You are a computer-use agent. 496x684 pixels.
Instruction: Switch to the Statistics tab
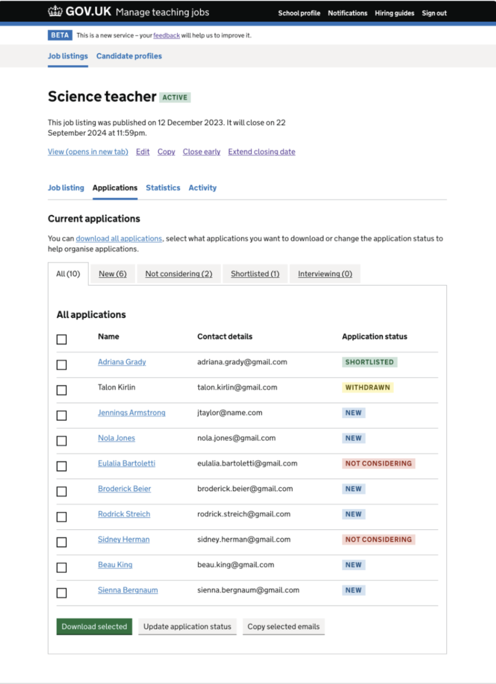(163, 188)
